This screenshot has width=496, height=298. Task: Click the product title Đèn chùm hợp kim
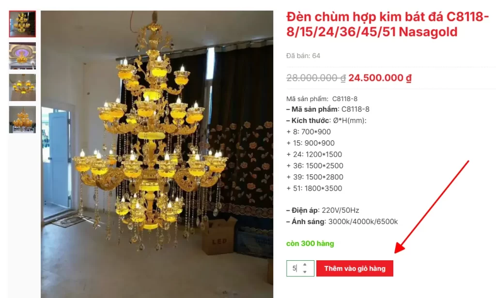(x=388, y=24)
